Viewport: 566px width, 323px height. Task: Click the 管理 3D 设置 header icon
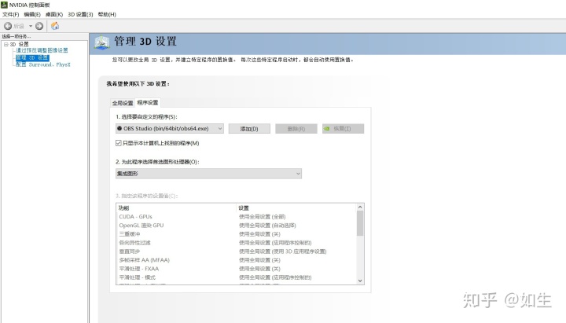[101, 42]
